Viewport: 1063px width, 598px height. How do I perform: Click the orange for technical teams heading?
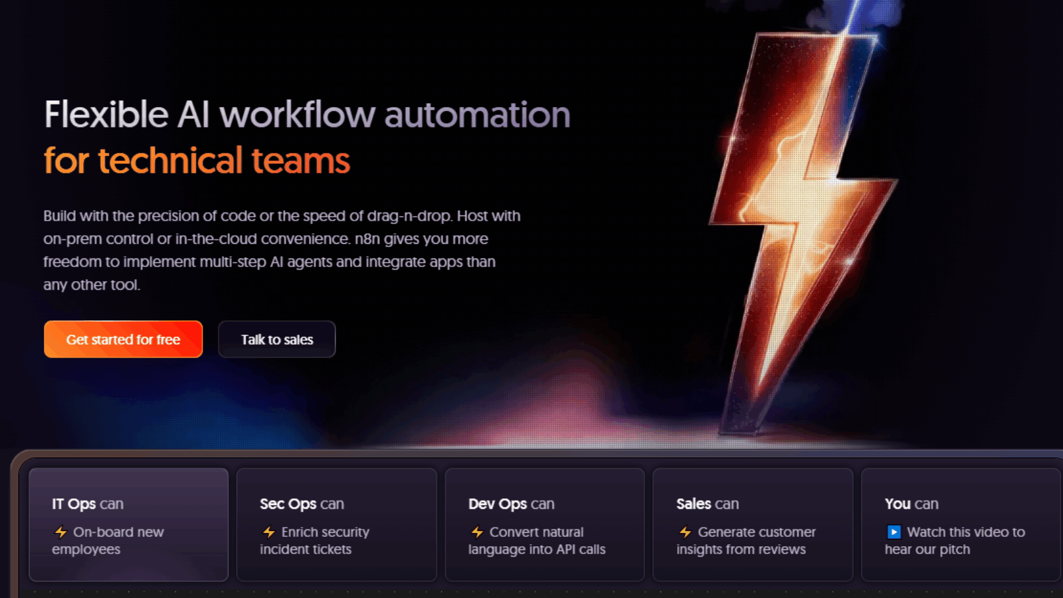pos(197,161)
